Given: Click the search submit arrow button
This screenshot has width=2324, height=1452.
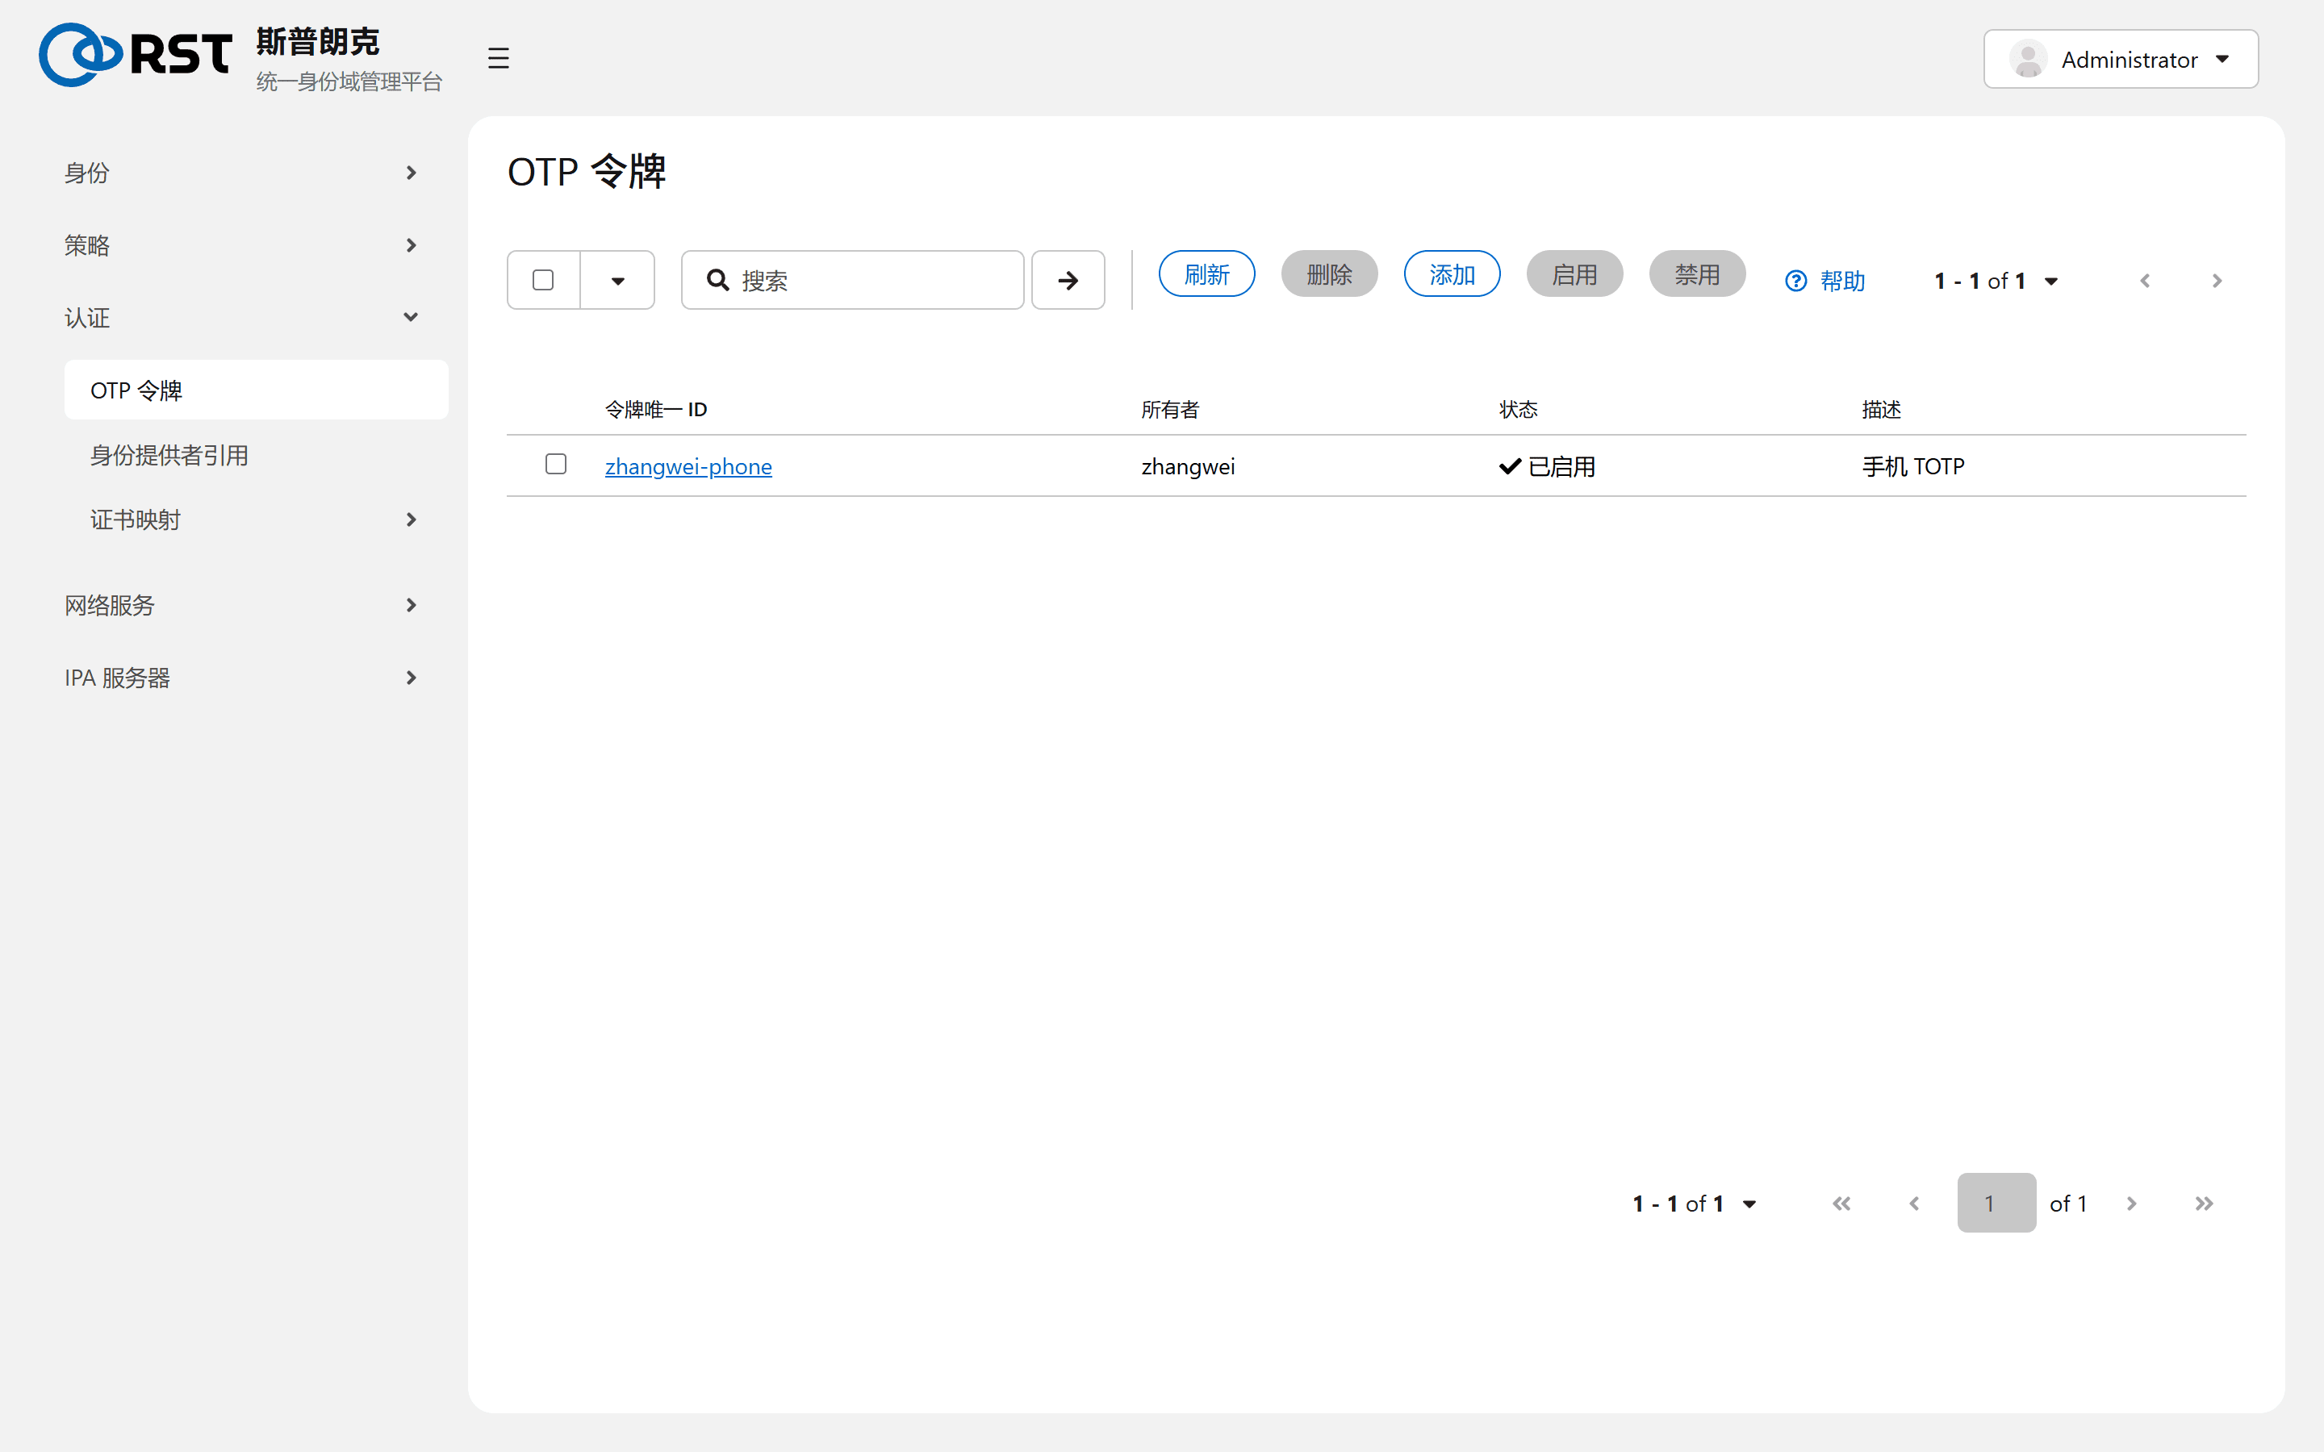Looking at the screenshot, I should (1068, 281).
